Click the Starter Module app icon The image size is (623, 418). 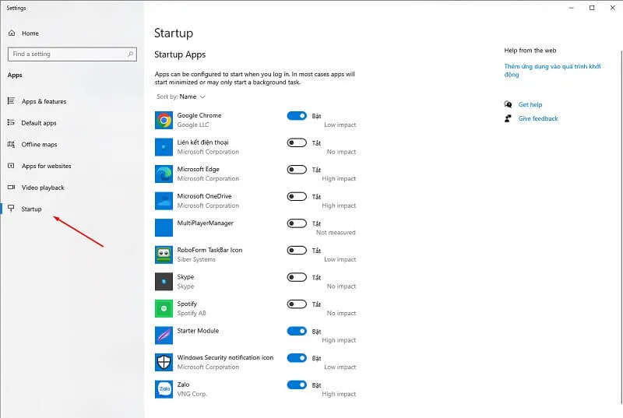164,335
